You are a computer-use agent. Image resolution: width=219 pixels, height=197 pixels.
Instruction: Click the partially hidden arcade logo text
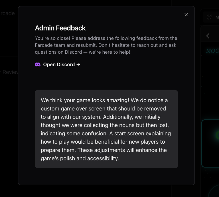[7, 13]
